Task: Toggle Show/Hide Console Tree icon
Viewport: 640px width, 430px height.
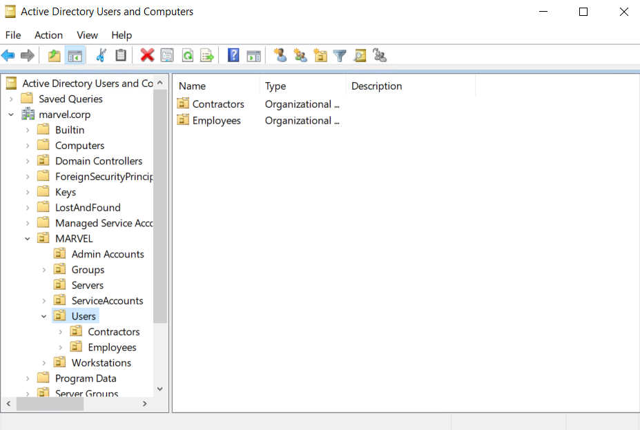Action: click(x=75, y=55)
